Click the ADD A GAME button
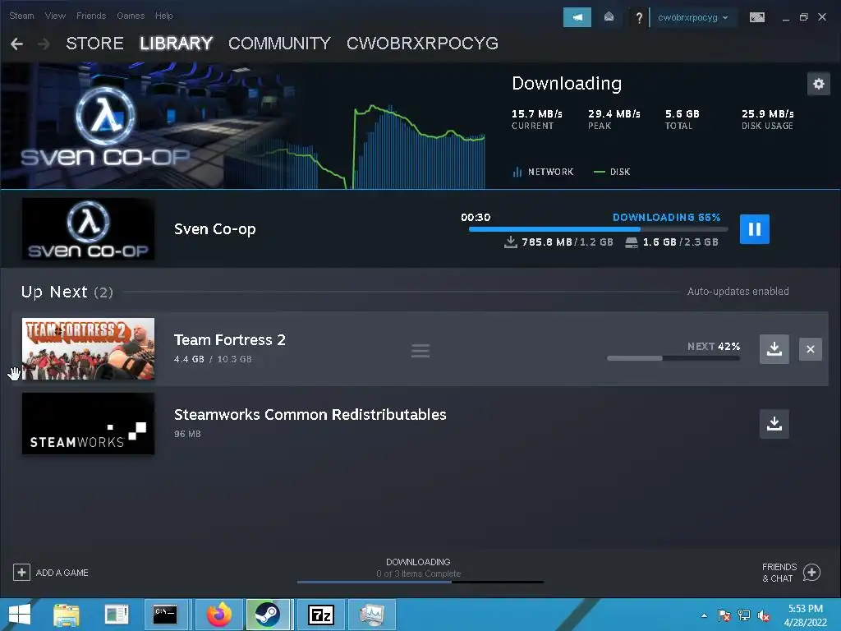Viewport: 841px width, 631px height. 51,573
